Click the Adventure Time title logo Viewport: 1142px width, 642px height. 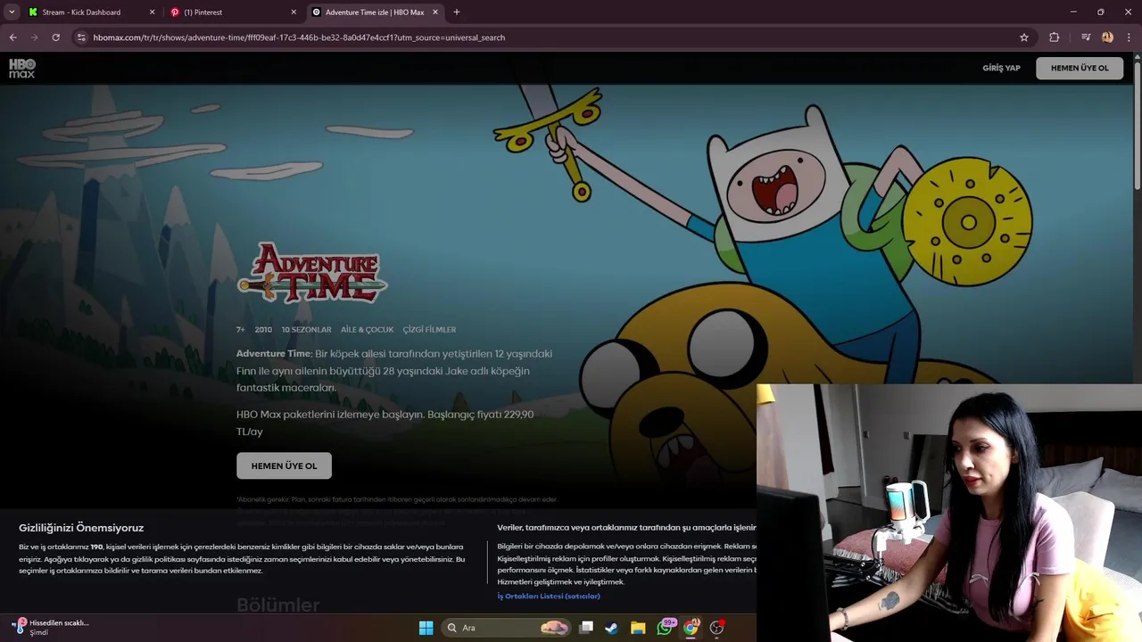(312, 273)
